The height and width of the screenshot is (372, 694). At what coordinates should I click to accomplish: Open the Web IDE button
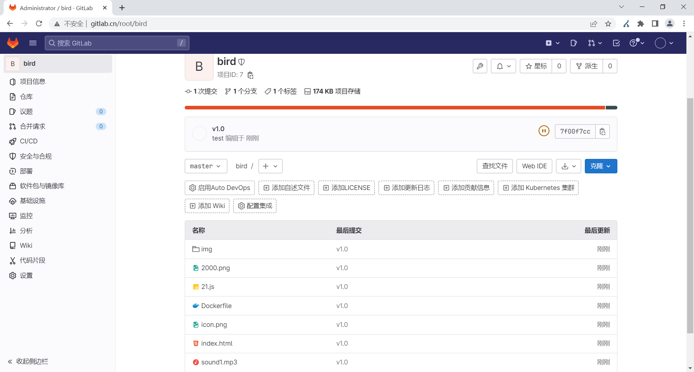(x=534, y=166)
